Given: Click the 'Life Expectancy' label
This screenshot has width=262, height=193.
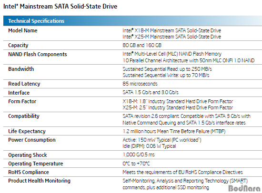Looking at the screenshot, I should click(27, 131).
